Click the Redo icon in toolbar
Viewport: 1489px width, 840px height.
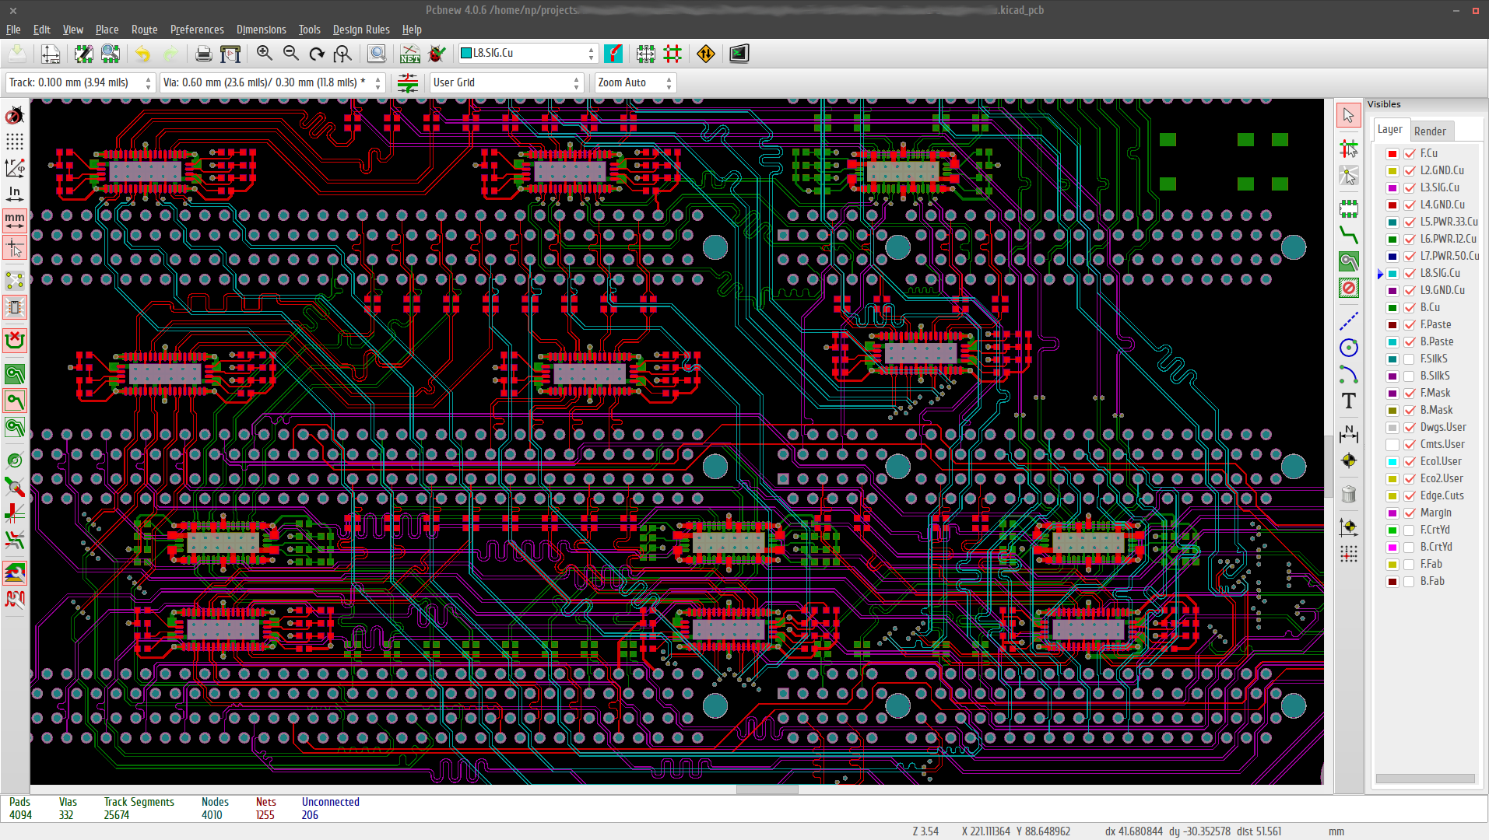tap(170, 54)
